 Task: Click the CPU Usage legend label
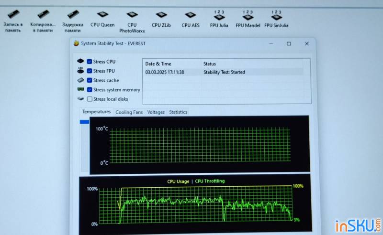pyautogui.click(x=178, y=182)
